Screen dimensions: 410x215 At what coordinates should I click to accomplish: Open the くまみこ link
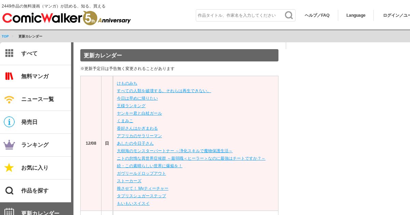click(x=125, y=121)
